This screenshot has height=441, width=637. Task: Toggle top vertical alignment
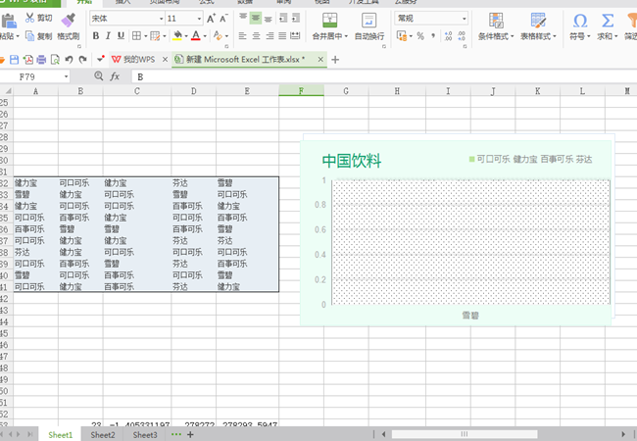tap(243, 18)
